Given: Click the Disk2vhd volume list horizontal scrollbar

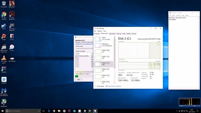Looking at the screenshot, I should [x=84, y=72].
